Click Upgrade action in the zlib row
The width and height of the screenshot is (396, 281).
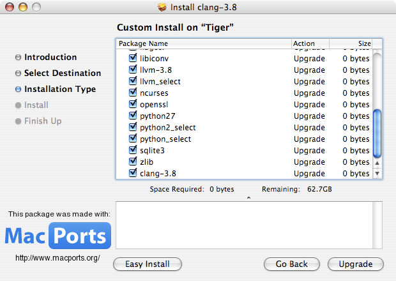(309, 162)
